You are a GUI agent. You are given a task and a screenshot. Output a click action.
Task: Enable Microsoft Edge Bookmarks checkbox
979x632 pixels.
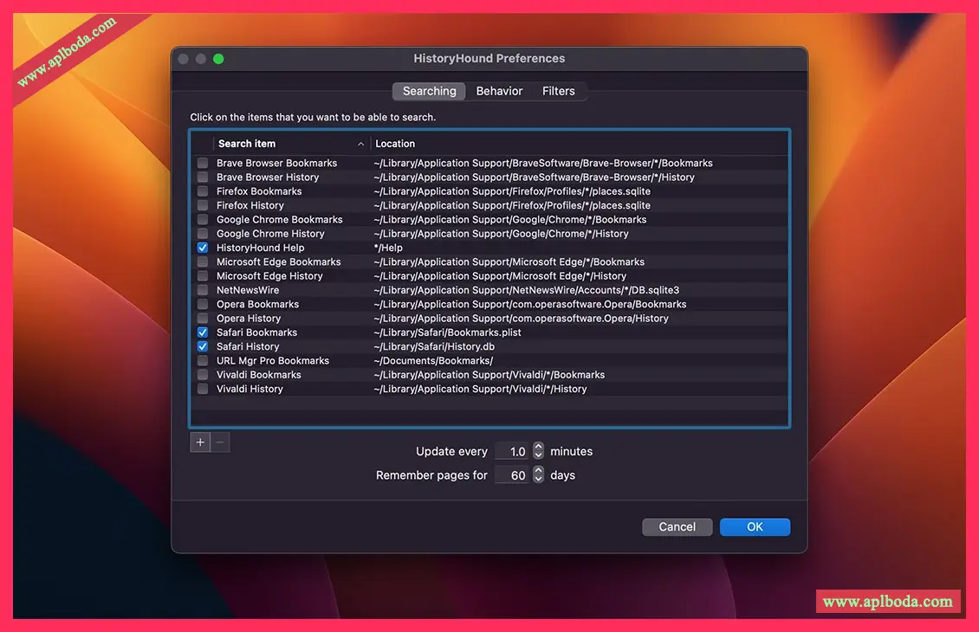(x=202, y=262)
